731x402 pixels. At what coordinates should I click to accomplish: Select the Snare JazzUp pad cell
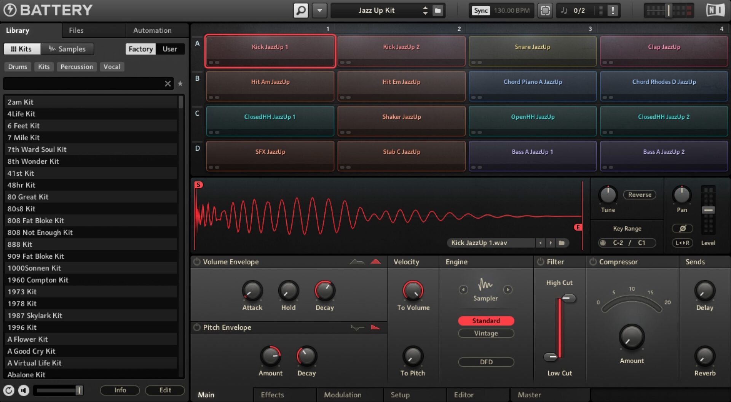pos(532,51)
